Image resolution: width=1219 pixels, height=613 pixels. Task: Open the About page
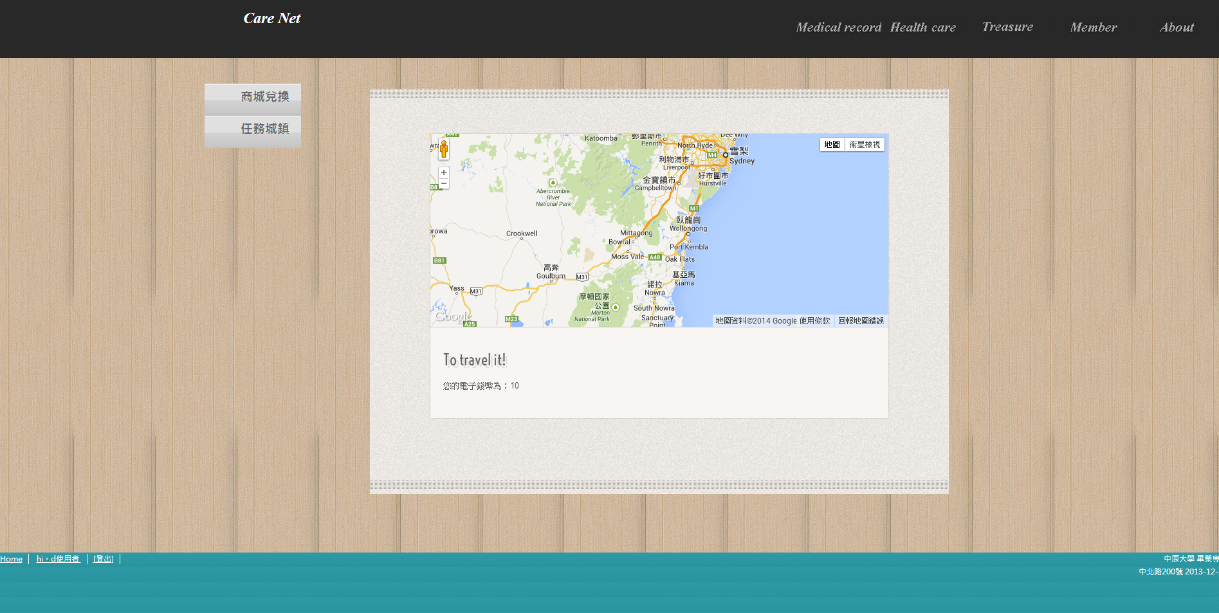pyautogui.click(x=1176, y=28)
